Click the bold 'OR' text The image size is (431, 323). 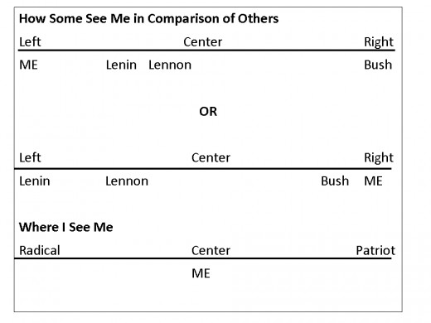pos(208,112)
